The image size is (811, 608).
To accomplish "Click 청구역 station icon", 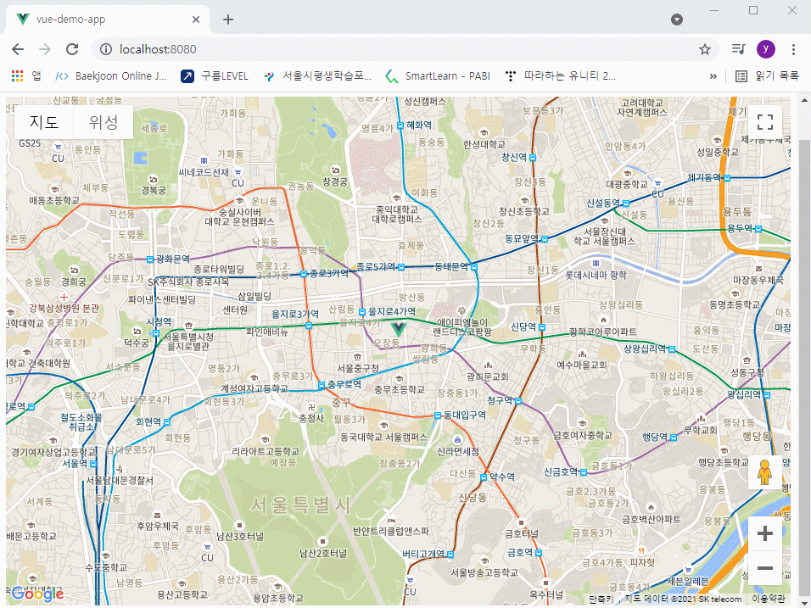I will point(517,401).
